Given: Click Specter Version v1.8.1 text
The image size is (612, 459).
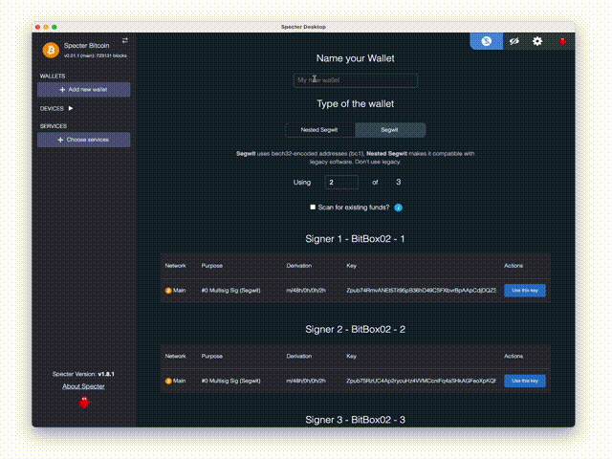Looking at the screenshot, I should tap(83, 374).
